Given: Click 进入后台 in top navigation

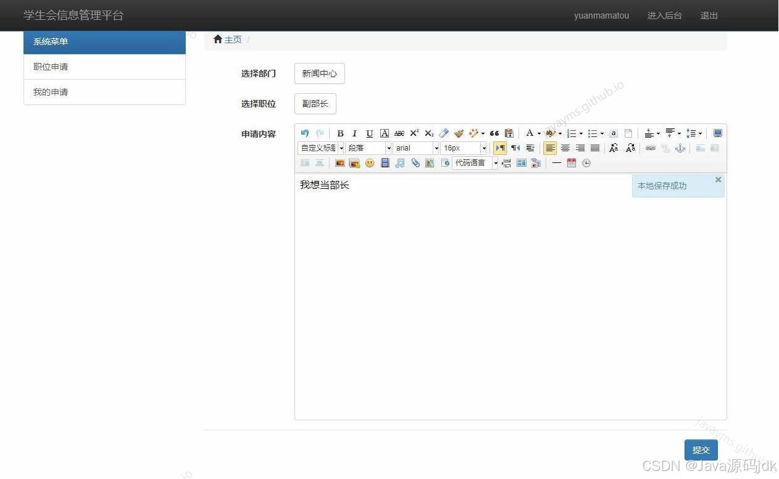Looking at the screenshot, I should [x=664, y=15].
